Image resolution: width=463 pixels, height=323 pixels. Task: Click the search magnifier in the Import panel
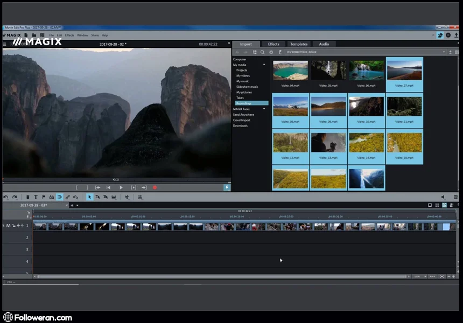point(262,52)
